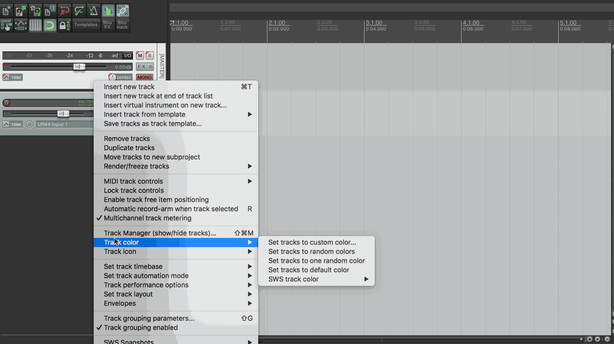614x344 pixels.
Task: Click the Redo toolbar icon
Action: point(79,10)
